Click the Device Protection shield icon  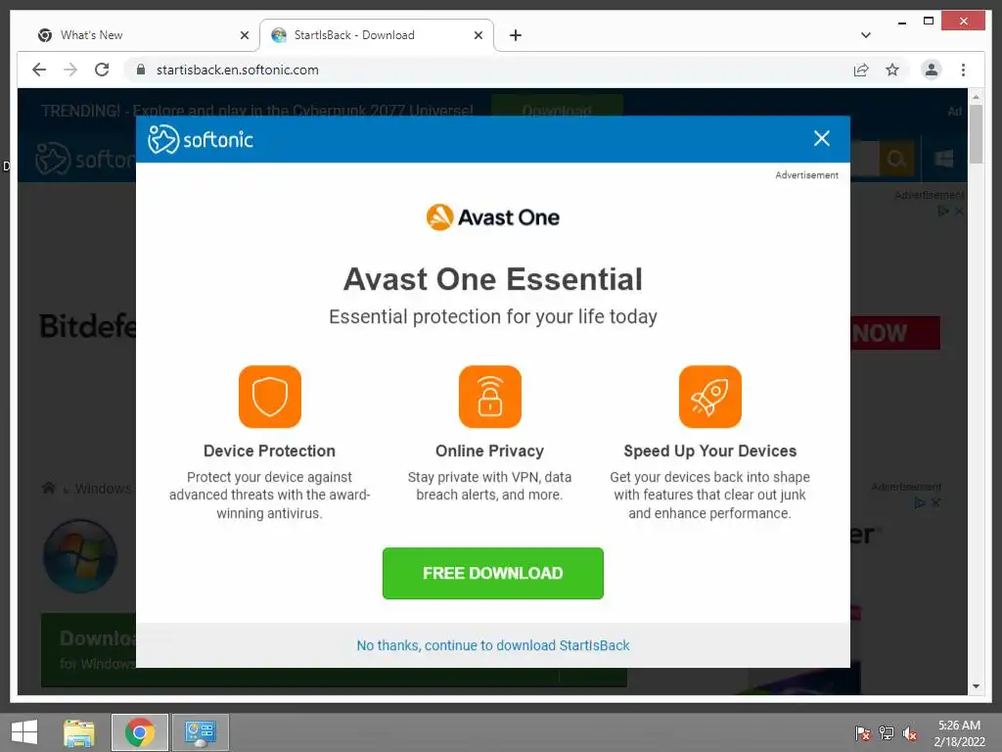[270, 397]
